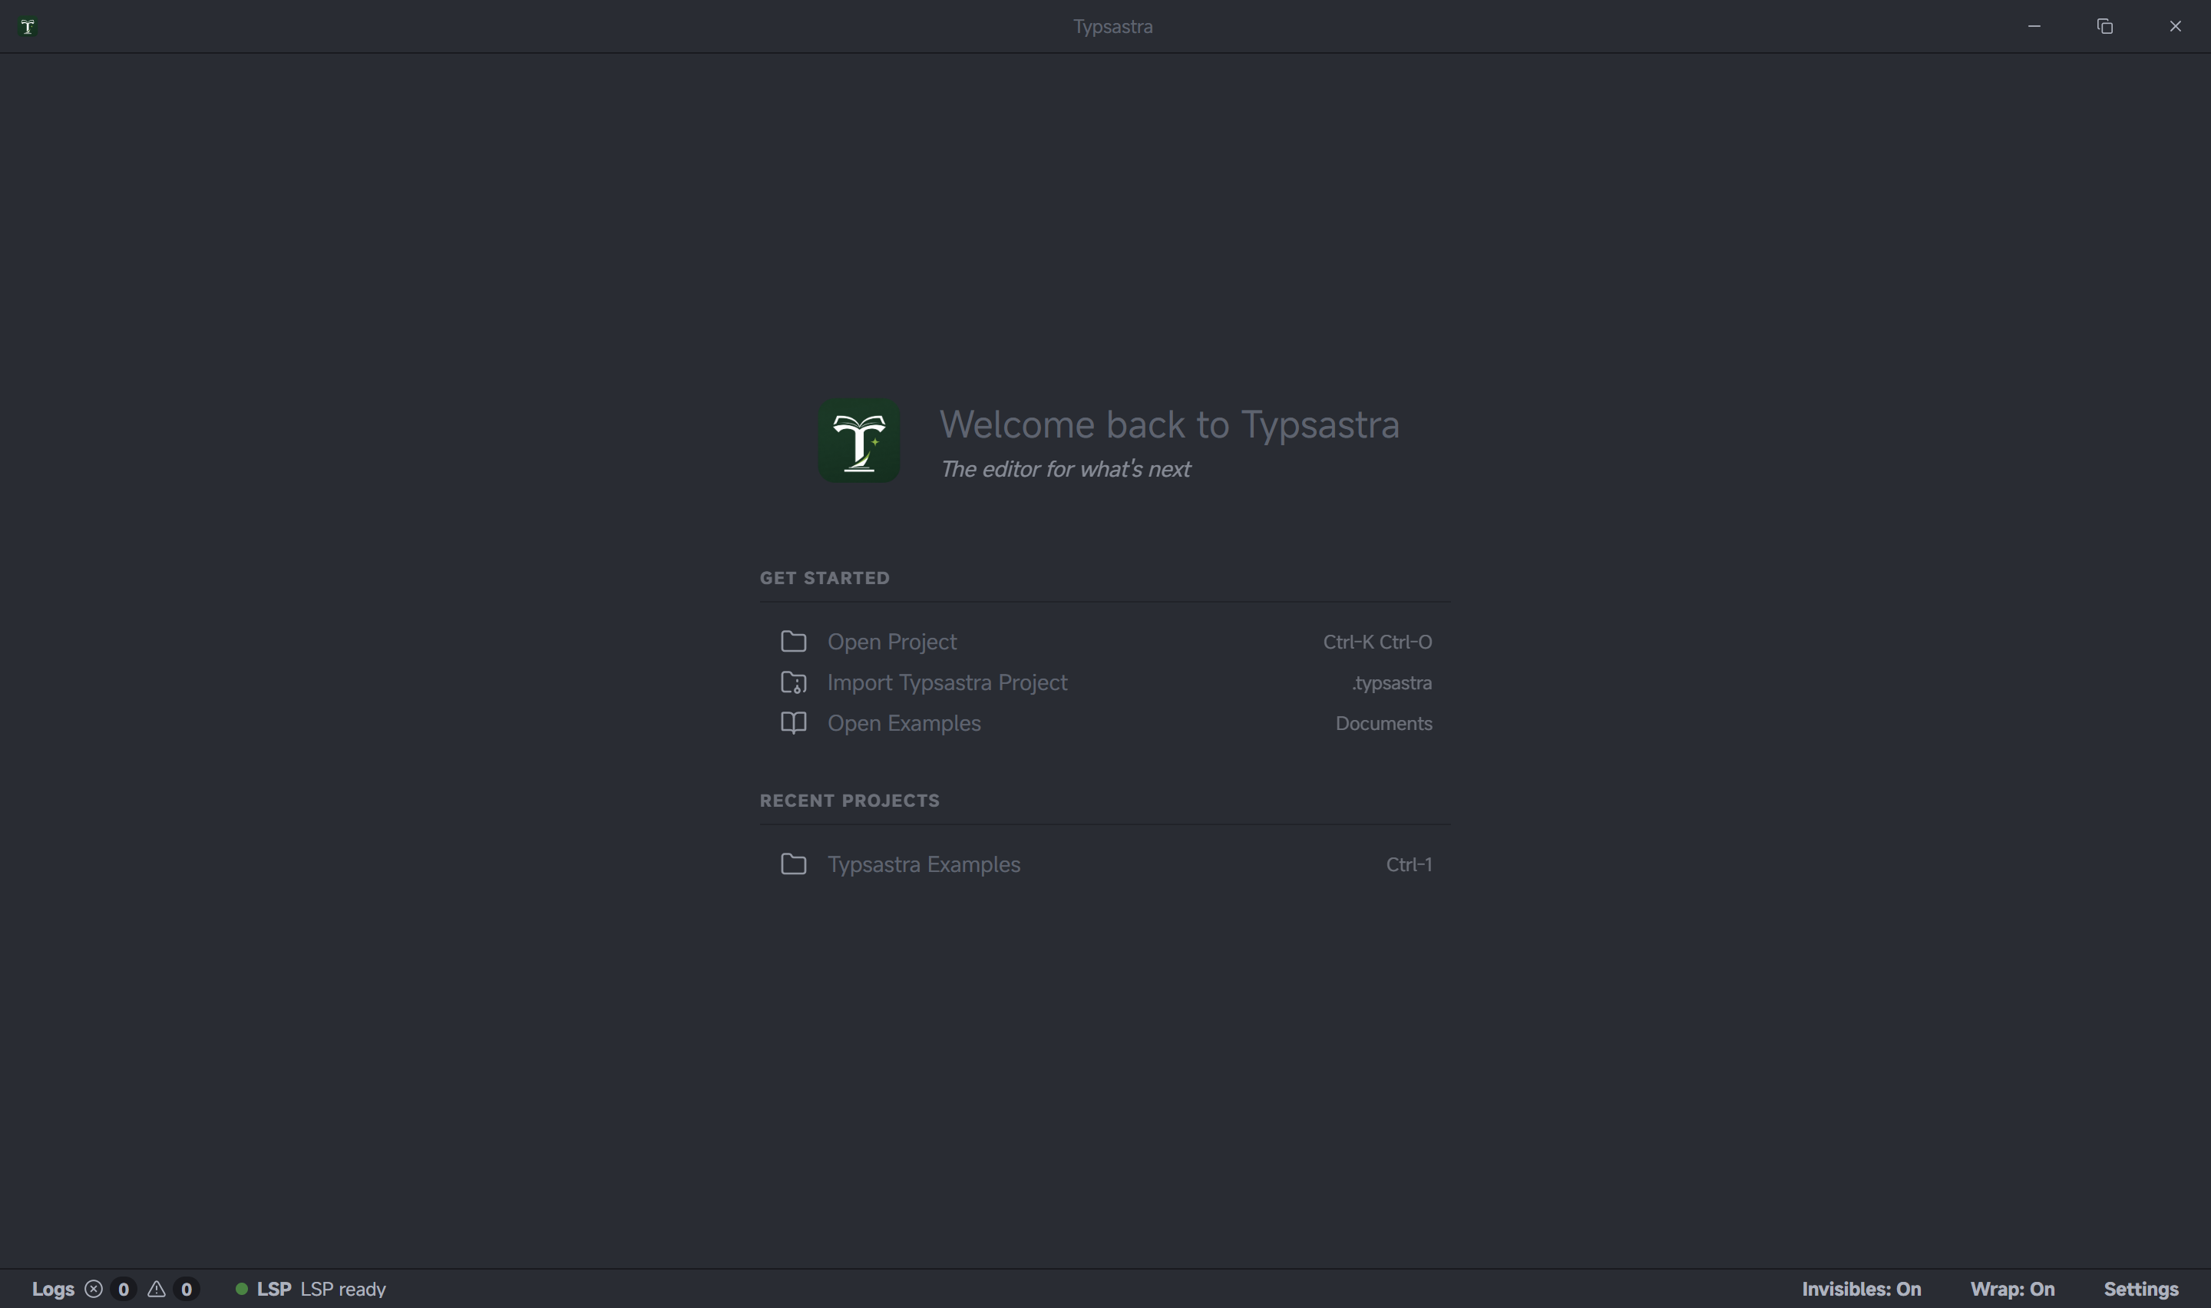Close the Typsastra window
This screenshot has height=1308, width=2211.
click(2175, 26)
